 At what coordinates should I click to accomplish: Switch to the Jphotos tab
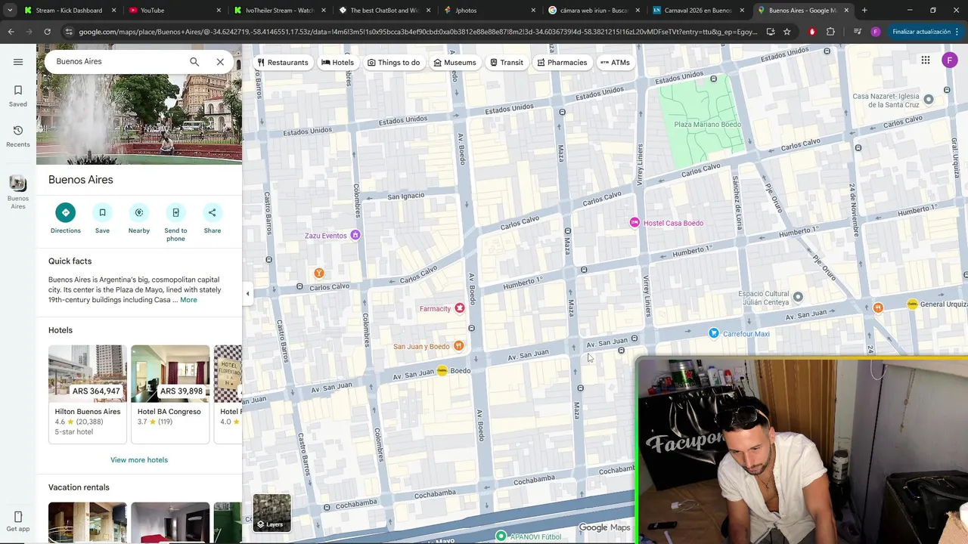coord(488,10)
